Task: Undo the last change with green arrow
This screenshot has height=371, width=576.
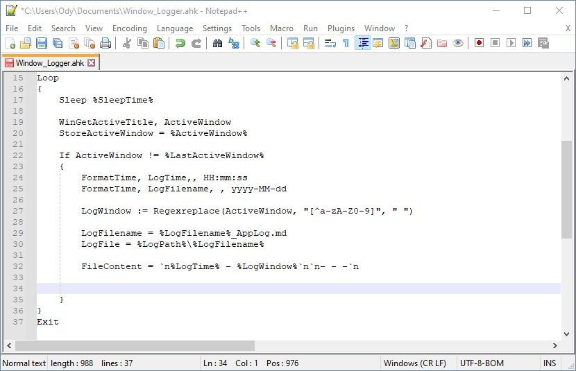Action: [x=180, y=43]
